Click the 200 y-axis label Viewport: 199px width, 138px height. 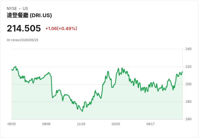[188, 84]
